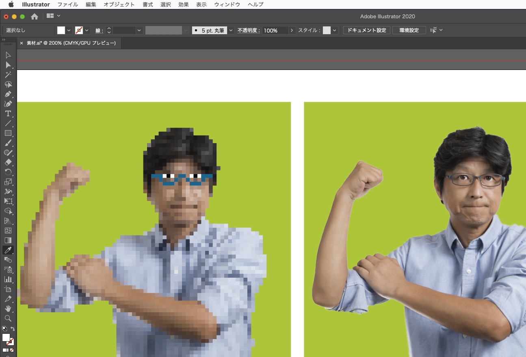526x357 pixels.
Task: Open the arrange documents dropdown arrow
Action: click(x=59, y=16)
